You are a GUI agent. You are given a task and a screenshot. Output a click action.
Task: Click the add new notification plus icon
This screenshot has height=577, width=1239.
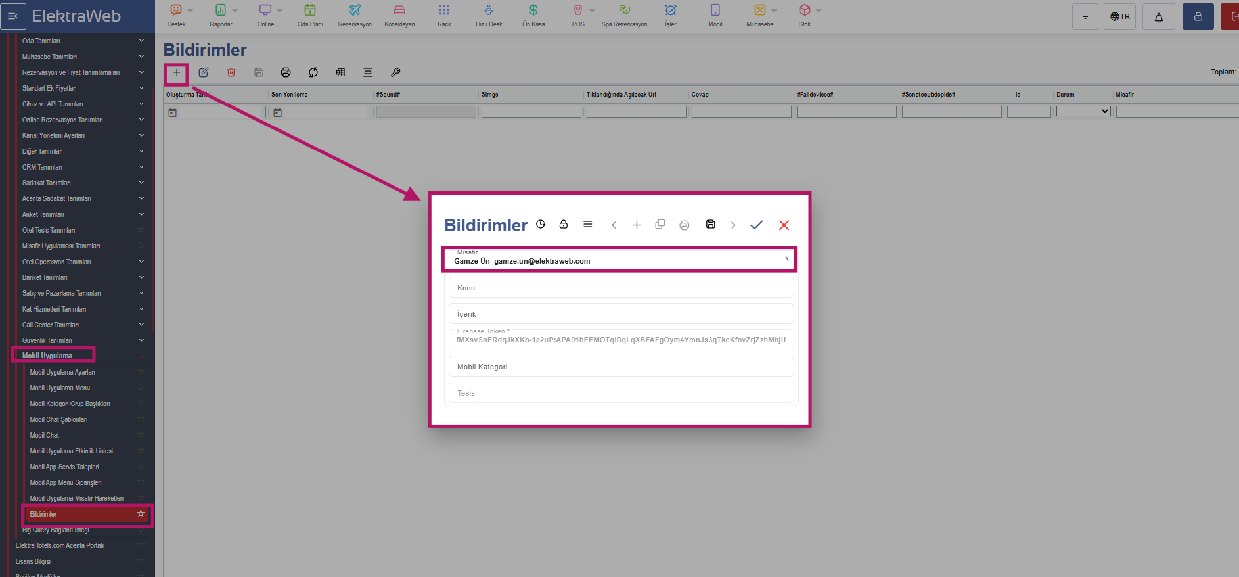pyautogui.click(x=176, y=73)
